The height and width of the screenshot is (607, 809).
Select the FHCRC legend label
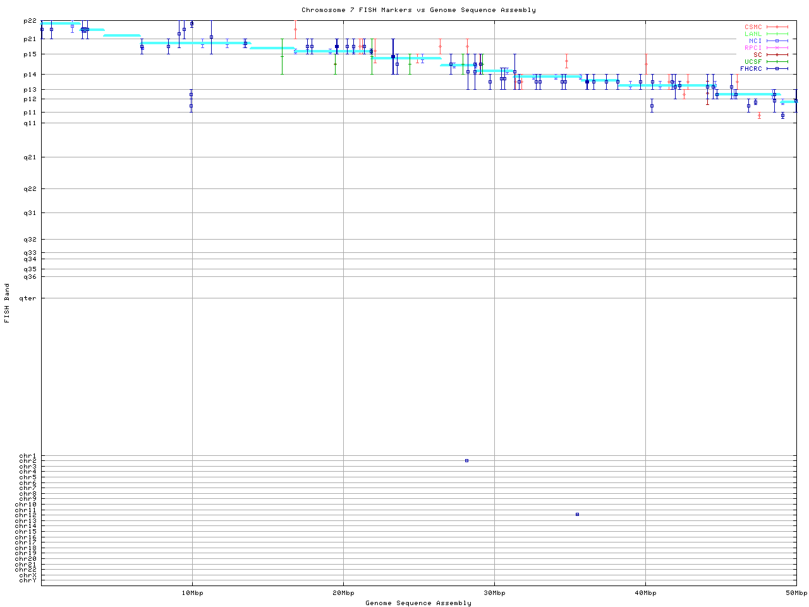[751, 69]
